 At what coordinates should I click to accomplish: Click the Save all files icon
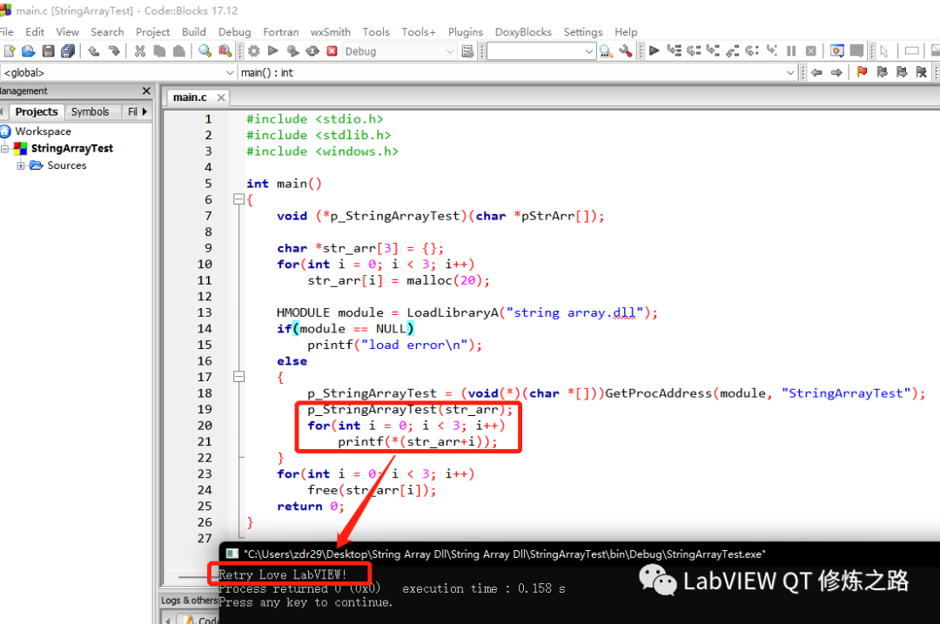[68, 51]
